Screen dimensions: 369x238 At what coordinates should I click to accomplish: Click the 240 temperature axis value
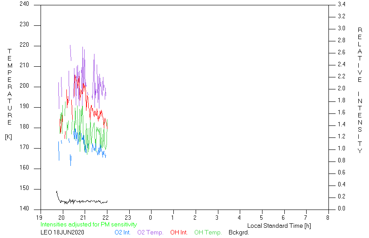tap(24, 4)
